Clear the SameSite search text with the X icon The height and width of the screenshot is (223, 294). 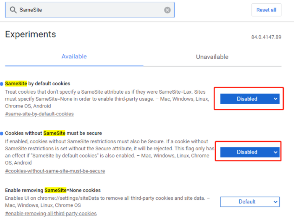pyautogui.click(x=167, y=10)
